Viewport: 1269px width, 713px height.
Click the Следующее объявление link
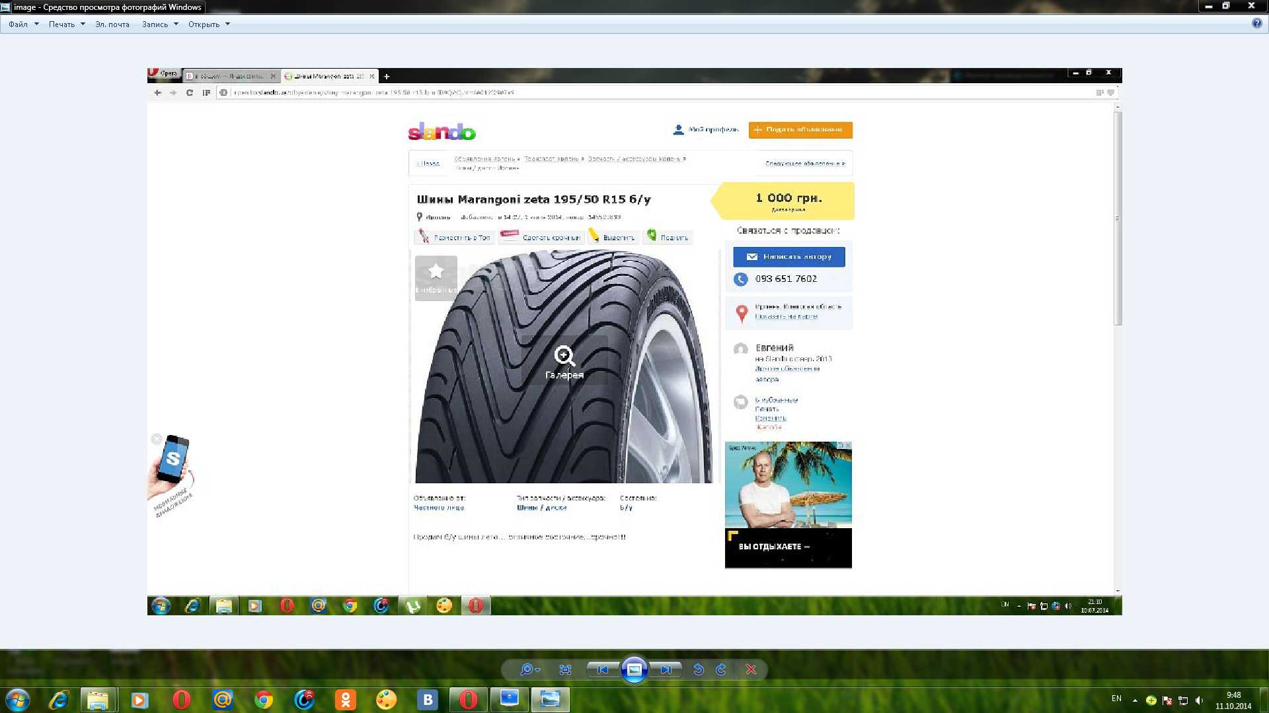click(x=805, y=163)
